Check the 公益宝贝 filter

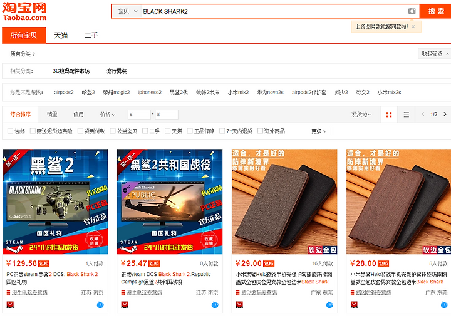click(113, 131)
